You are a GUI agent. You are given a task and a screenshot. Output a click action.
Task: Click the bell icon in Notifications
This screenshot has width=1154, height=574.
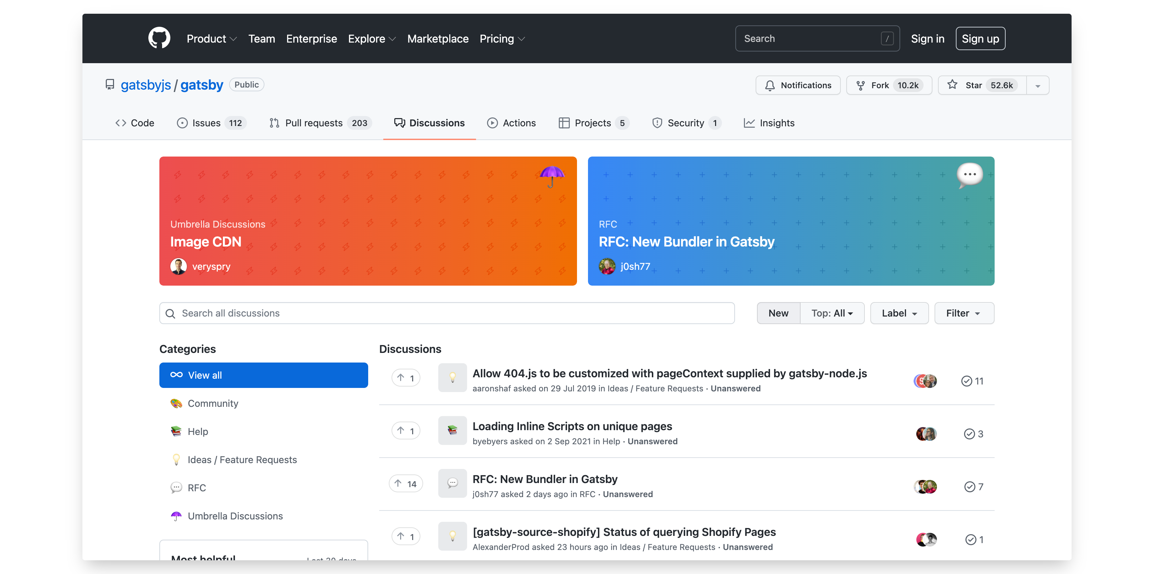[x=770, y=85]
